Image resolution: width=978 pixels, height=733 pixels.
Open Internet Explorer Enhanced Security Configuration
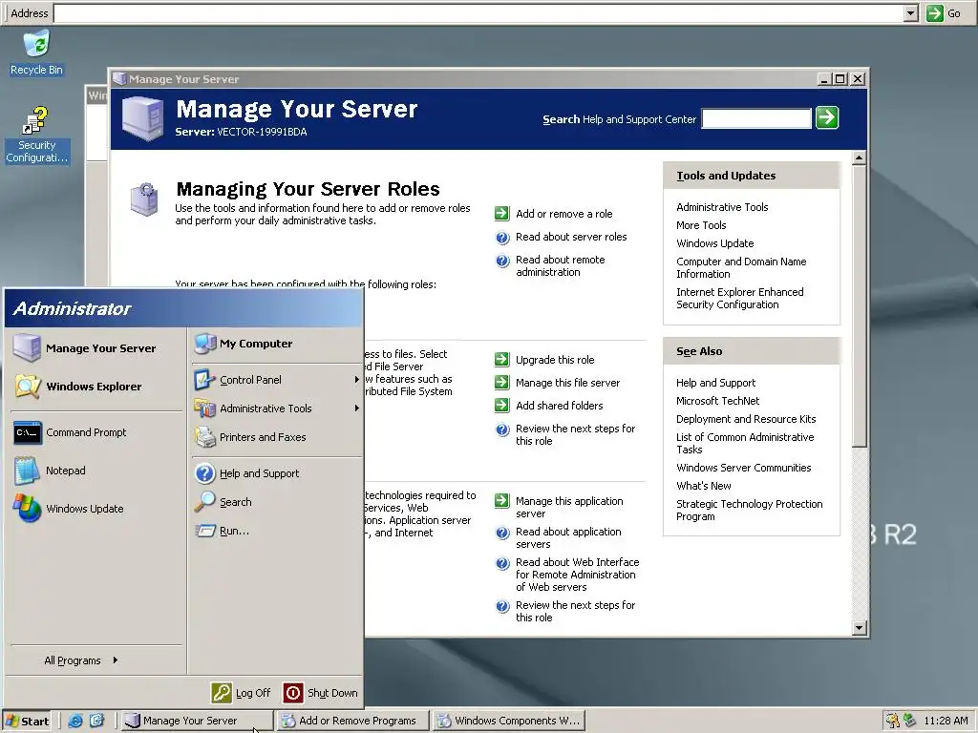pos(740,299)
